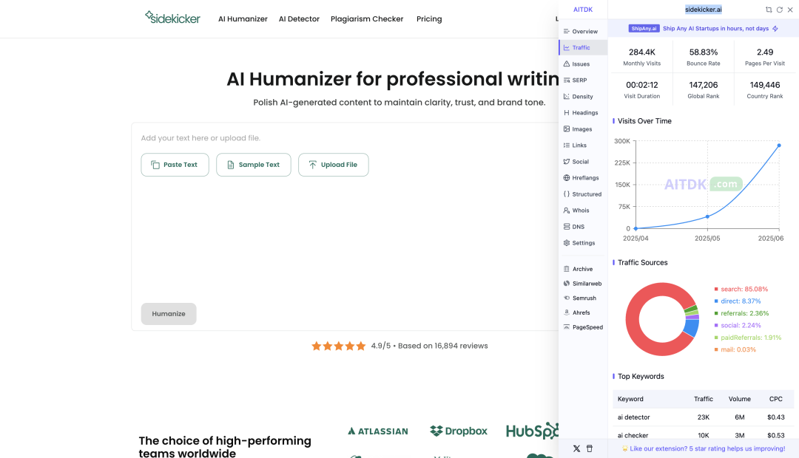799x458 pixels.
Task: Open the Hreflangs globe icon
Action: (x=567, y=178)
